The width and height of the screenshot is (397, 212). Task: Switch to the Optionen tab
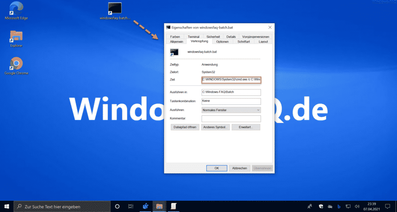222,42
